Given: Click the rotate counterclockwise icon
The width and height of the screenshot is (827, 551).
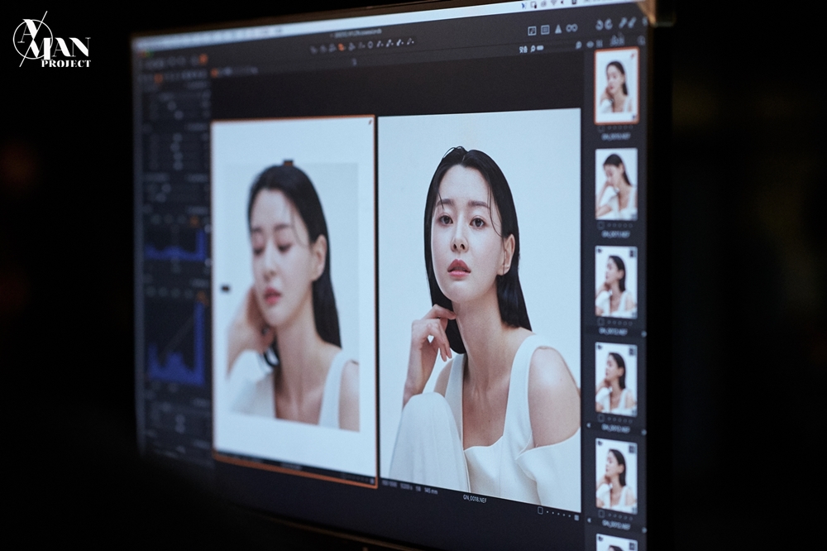Looking at the screenshot, I should [599, 24].
